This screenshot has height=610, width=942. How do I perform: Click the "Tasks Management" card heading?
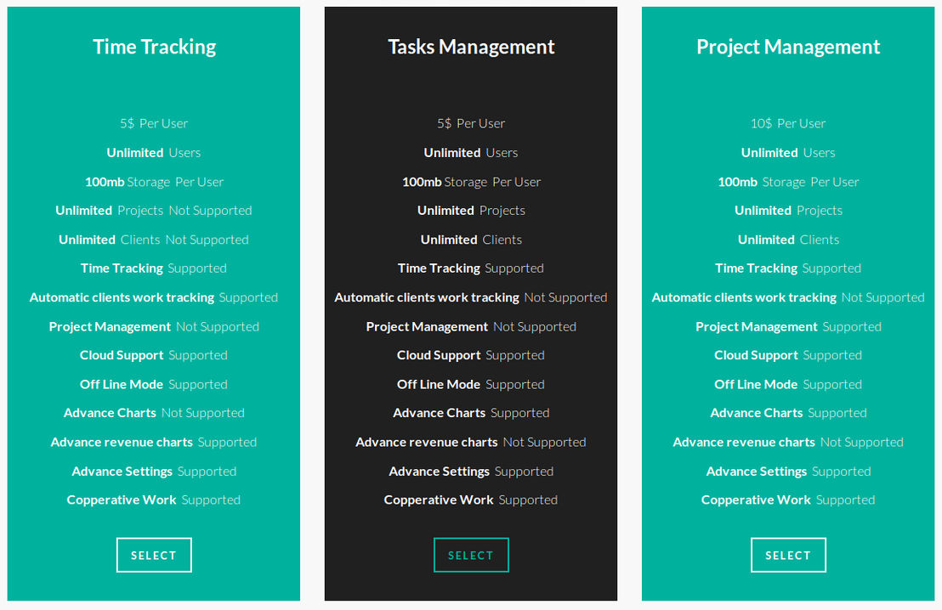click(x=471, y=47)
